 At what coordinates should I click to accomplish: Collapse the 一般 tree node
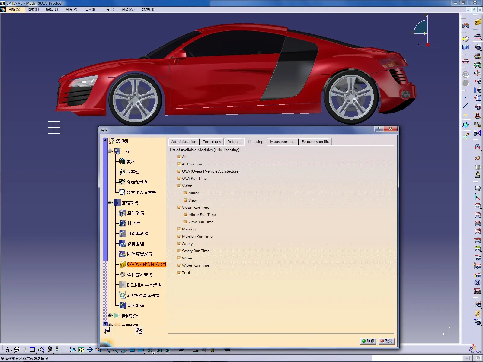[x=110, y=151]
